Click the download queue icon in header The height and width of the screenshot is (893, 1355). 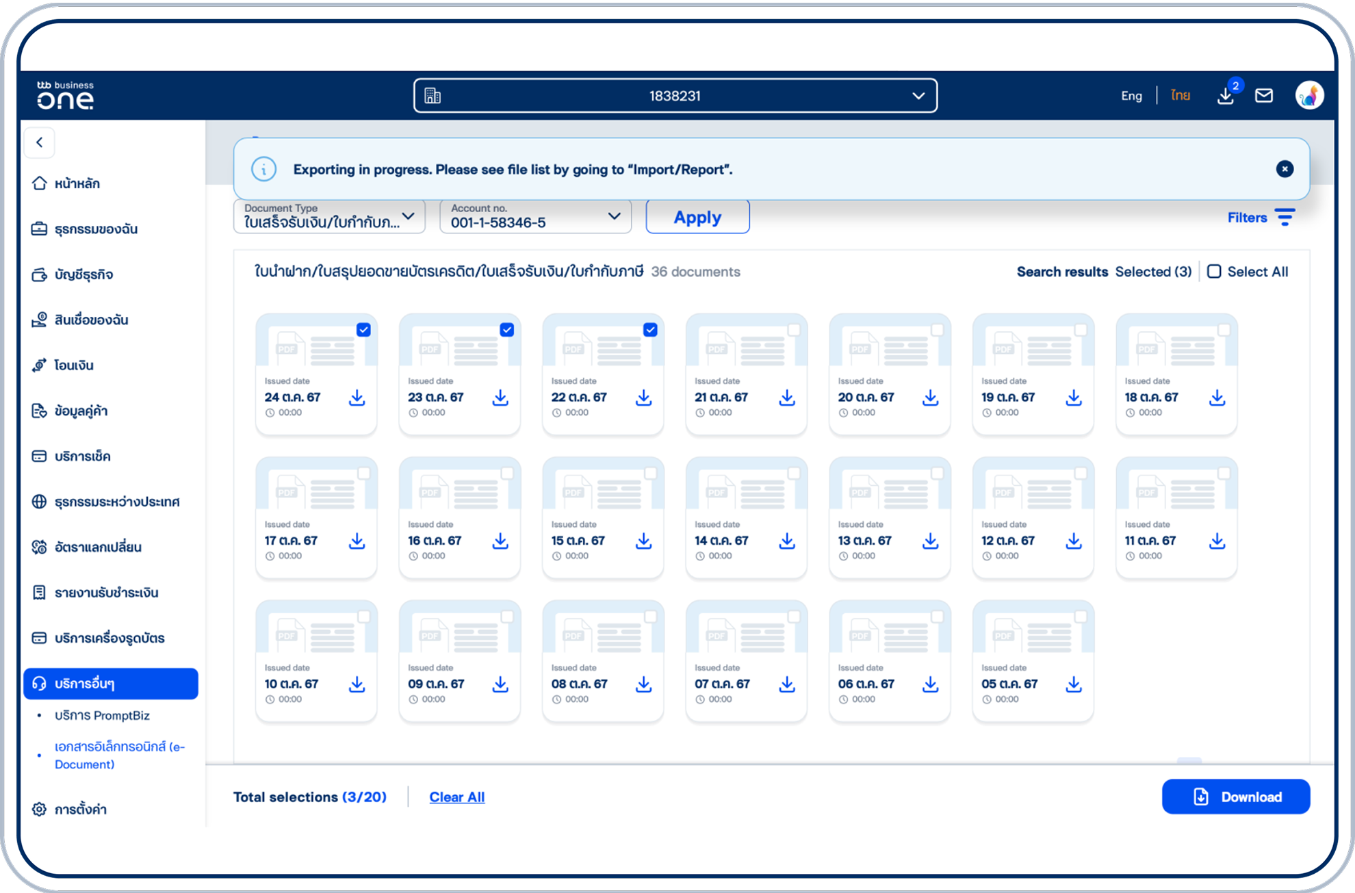click(x=1225, y=96)
